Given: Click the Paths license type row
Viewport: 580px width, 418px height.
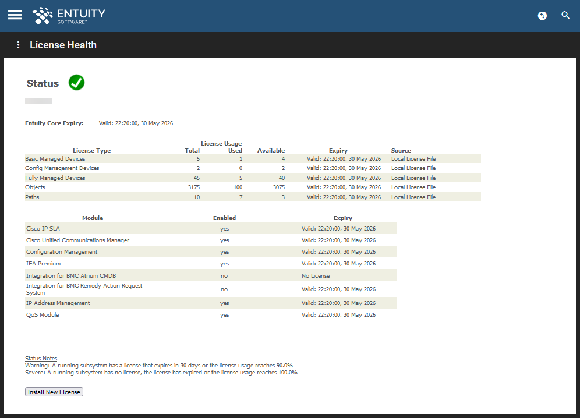Looking at the screenshot, I should point(253,197).
